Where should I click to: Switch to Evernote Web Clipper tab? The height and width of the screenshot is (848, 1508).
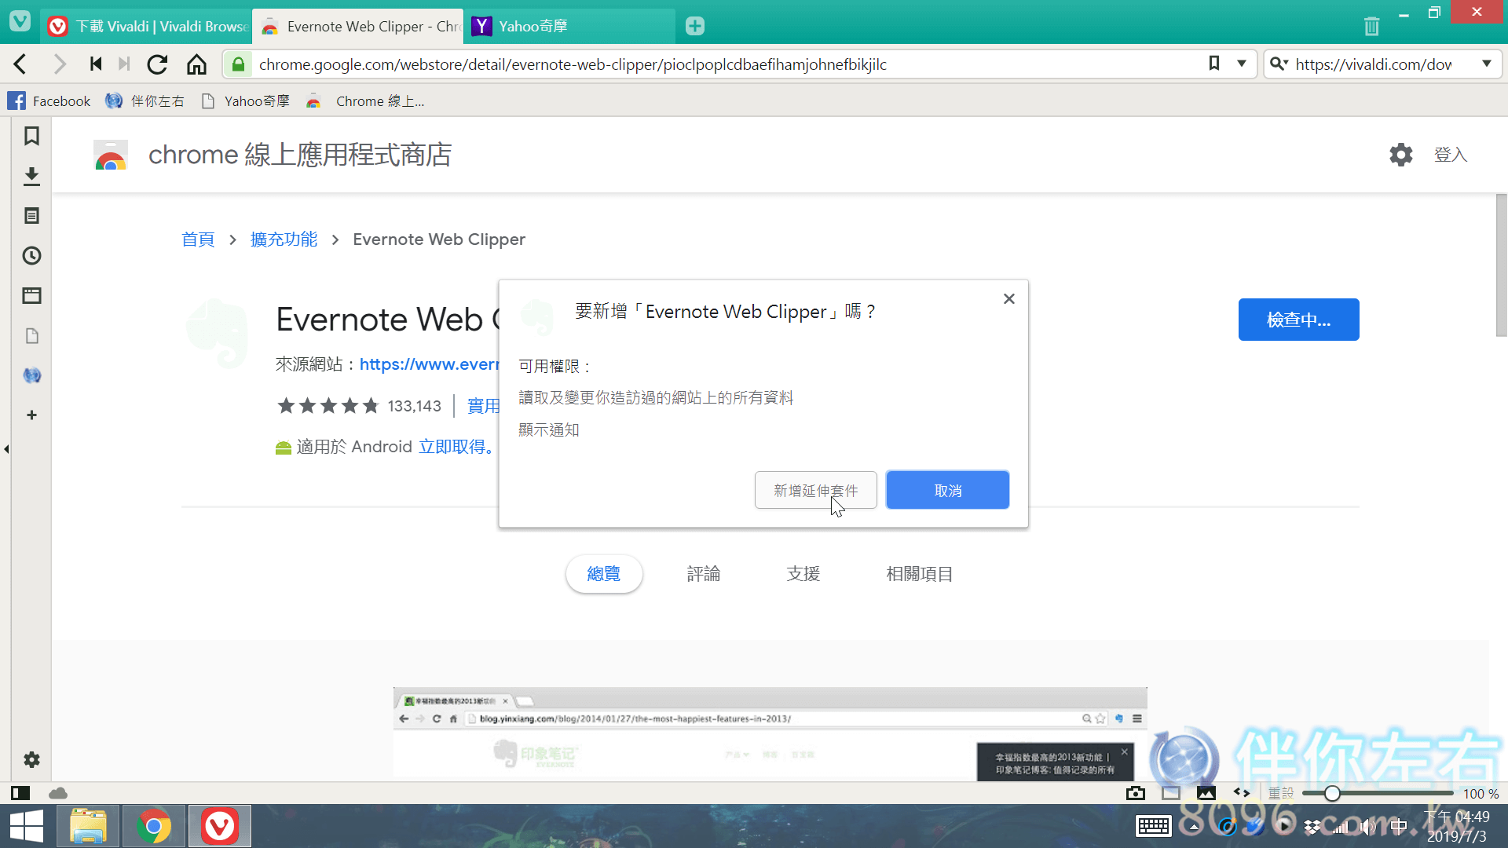click(357, 27)
